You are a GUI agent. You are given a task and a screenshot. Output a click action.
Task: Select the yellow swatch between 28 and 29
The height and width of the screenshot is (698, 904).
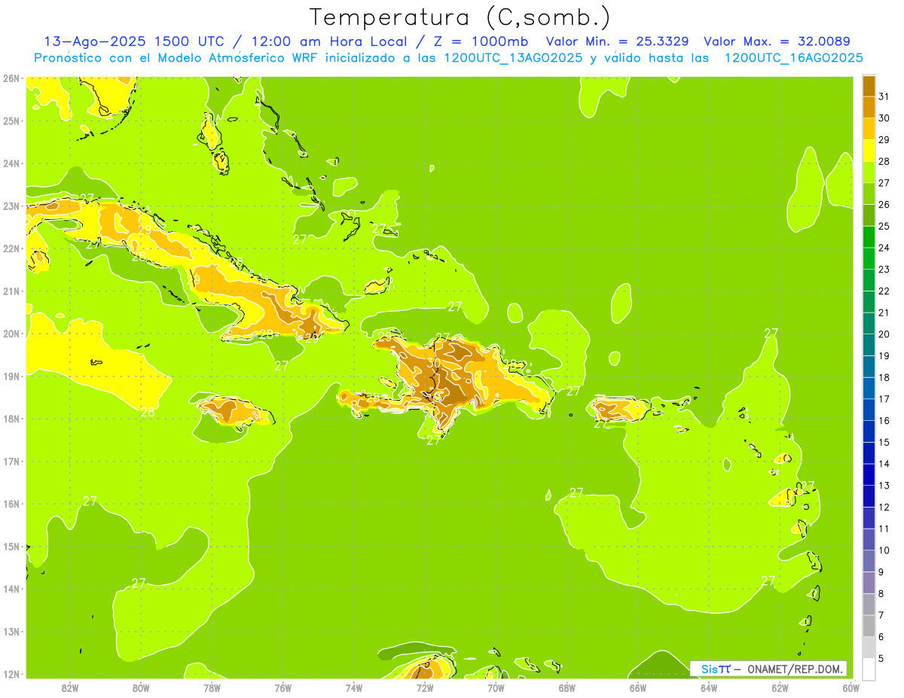pos(869,151)
